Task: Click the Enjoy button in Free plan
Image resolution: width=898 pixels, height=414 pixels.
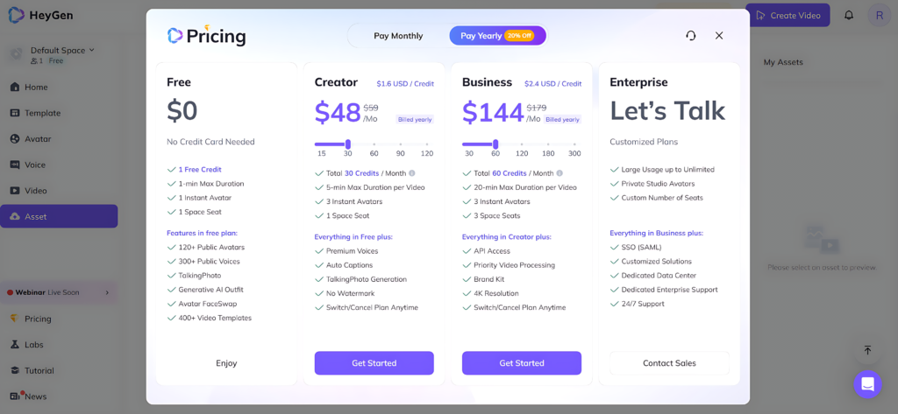Action: click(x=226, y=363)
